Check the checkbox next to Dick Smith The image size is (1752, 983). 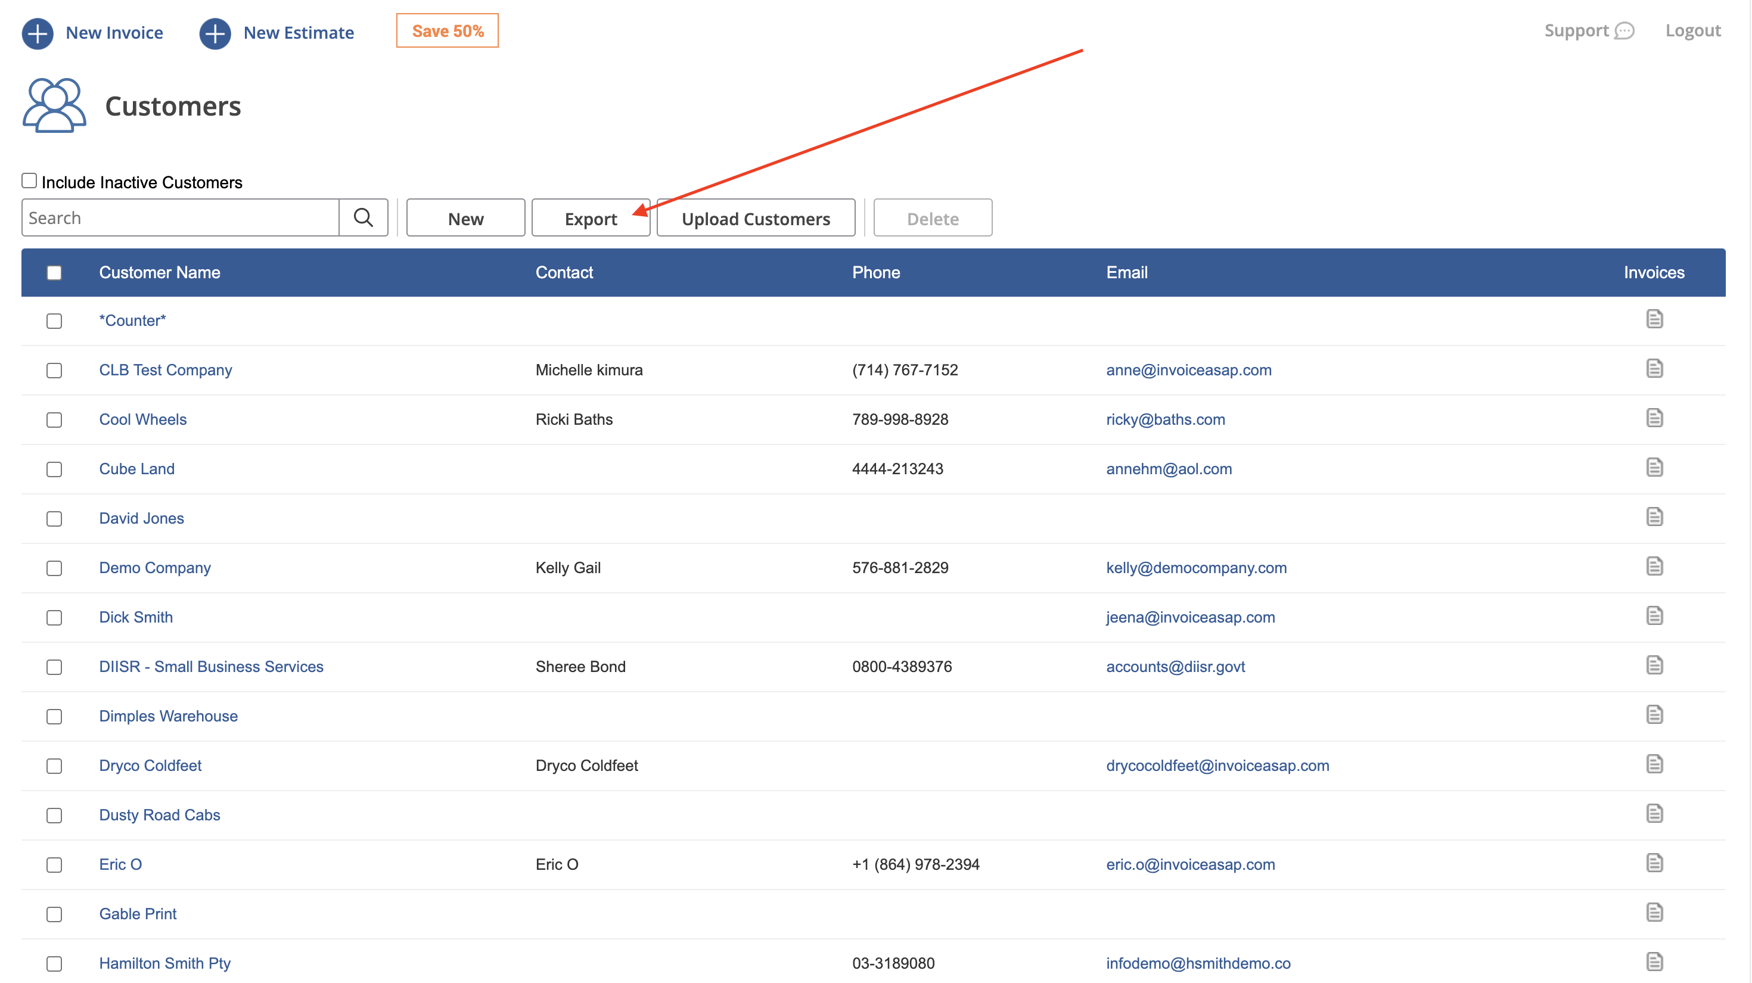click(54, 618)
